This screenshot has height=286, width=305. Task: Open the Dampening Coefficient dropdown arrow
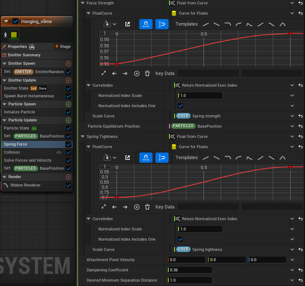[292, 270]
